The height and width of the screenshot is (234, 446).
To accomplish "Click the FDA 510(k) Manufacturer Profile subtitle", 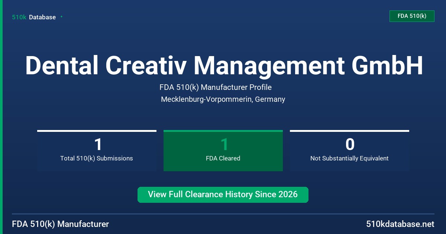I will (216, 87).
